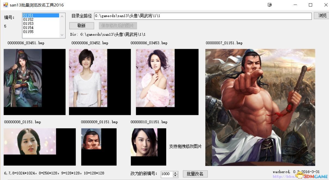Screen dimensions: 329x180
Task: Click the 刷新 refresh button
Action: point(82,26)
